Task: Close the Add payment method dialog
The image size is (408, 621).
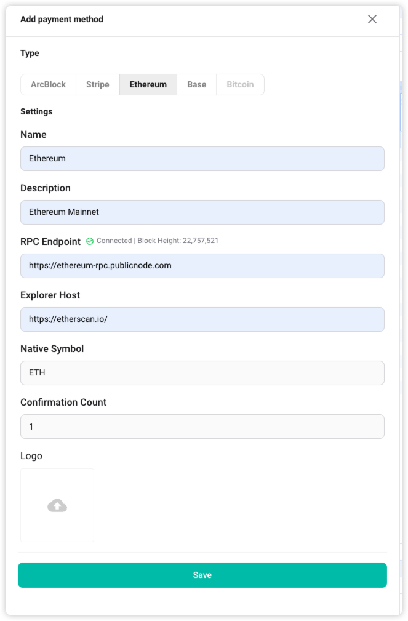Action: pos(372,19)
